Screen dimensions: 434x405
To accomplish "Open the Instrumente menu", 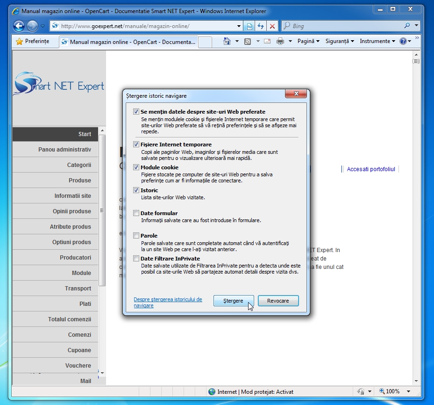I will click(377, 41).
